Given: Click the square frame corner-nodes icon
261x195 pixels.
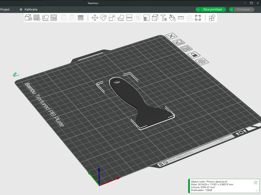Looking at the screenshot, I should pos(198,18).
